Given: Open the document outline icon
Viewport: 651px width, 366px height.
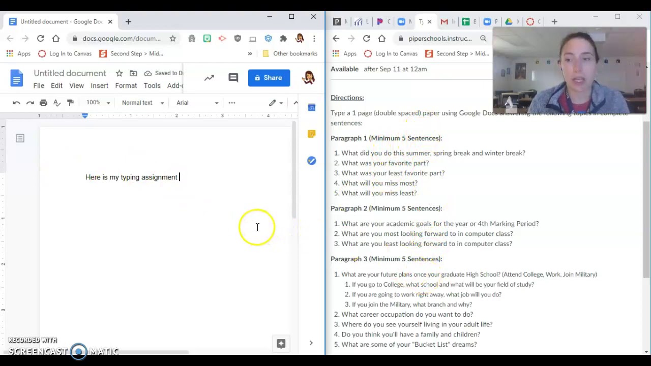Looking at the screenshot, I should tap(20, 138).
